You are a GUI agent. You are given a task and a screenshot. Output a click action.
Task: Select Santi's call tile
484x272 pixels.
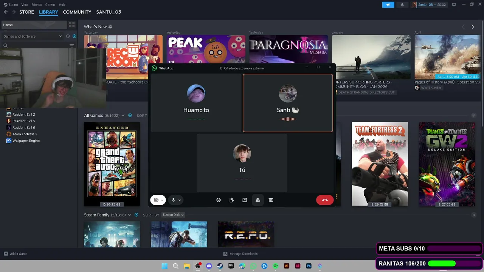click(x=288, y=103)
